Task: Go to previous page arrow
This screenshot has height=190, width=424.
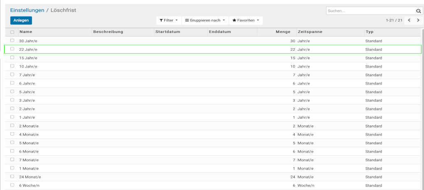Action: tap(409, 20)
